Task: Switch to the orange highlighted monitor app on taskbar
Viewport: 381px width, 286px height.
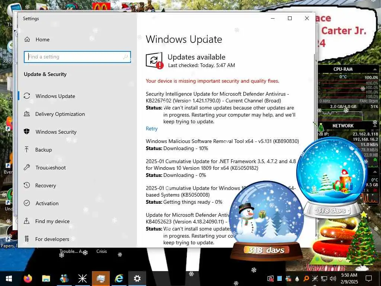Action: 100,279
